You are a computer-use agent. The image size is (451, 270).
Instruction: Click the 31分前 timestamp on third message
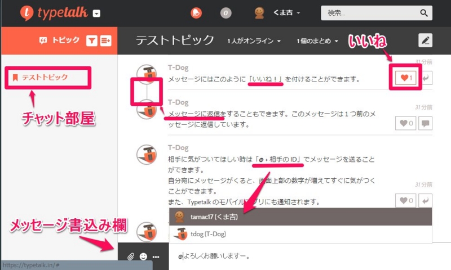point(423,184)
